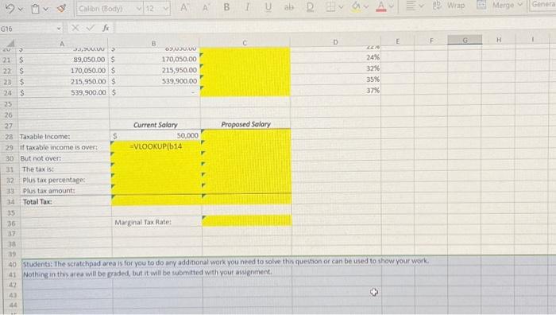Viewport: 556px width, 315px height.
Task: Expand the Borders dropdown arrow
Action: point(341,6)
